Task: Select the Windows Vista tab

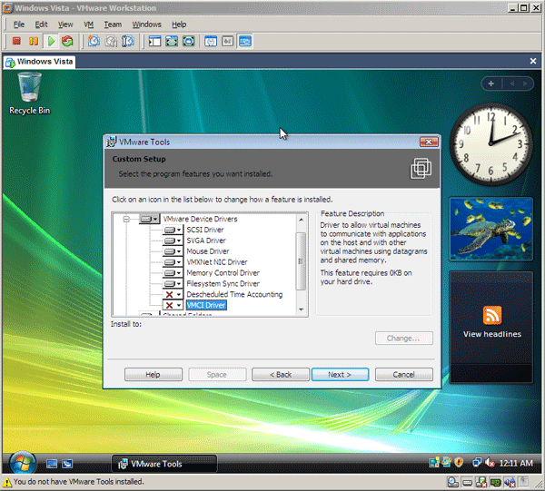Action: (x=40, y=62)
